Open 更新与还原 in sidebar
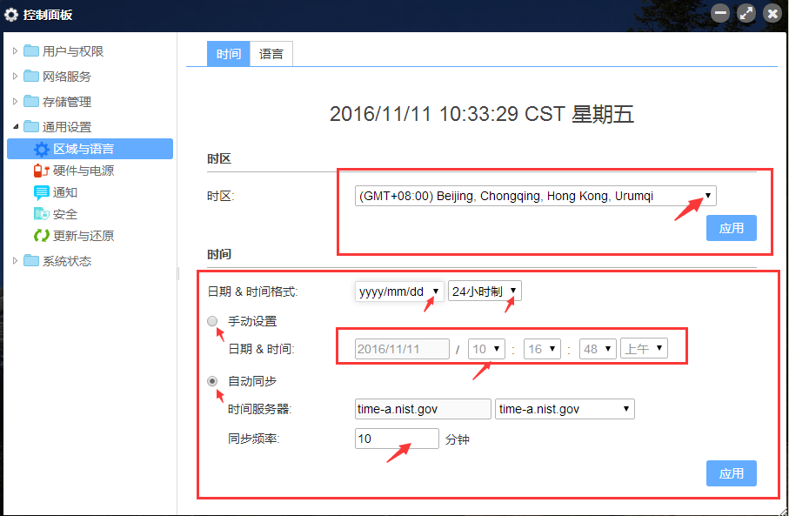 tap(84, 236)
